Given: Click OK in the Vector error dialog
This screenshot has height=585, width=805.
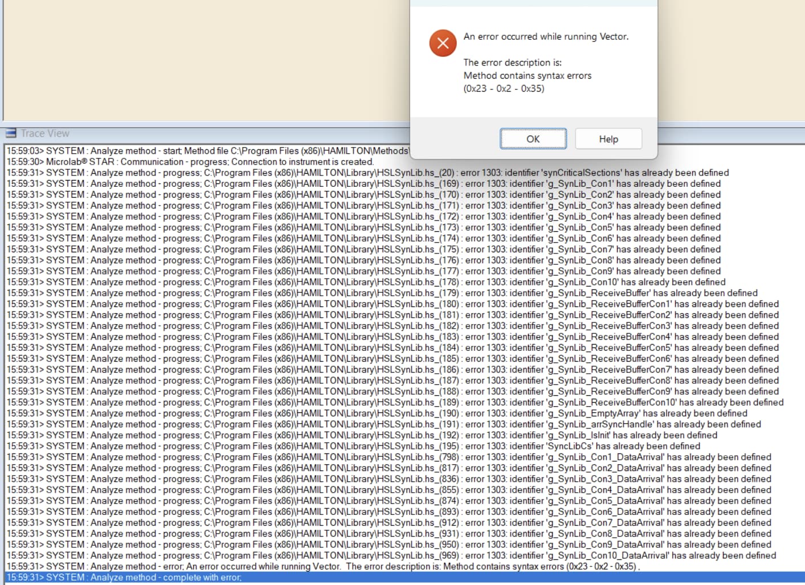Looking at the screenshot, I should (x=533, y=139).
